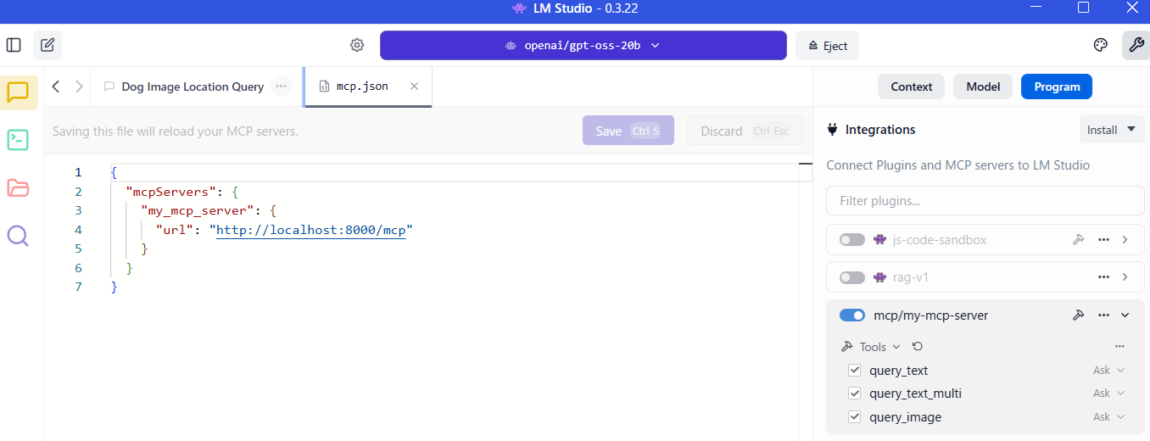1150x441 pixels.
Task: Disable the mcp/my-mcp-server toggle
Action: [x=851, y=315]
